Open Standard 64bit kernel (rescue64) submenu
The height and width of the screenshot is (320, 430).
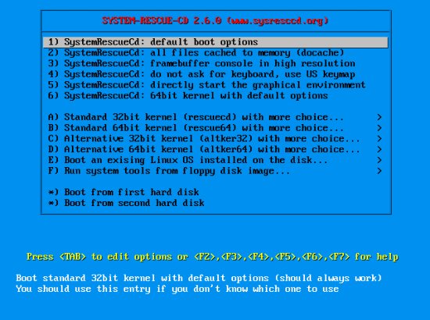pyautogui.click(x=216, y=128)
